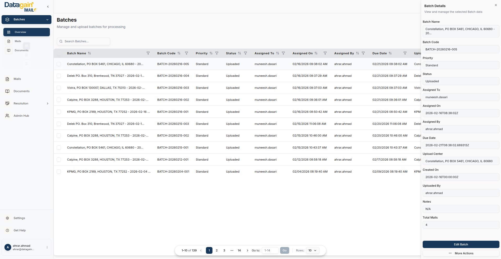Sort the Due Date column
This screenshot has width=501, height=259.
[x=390, y=53]
